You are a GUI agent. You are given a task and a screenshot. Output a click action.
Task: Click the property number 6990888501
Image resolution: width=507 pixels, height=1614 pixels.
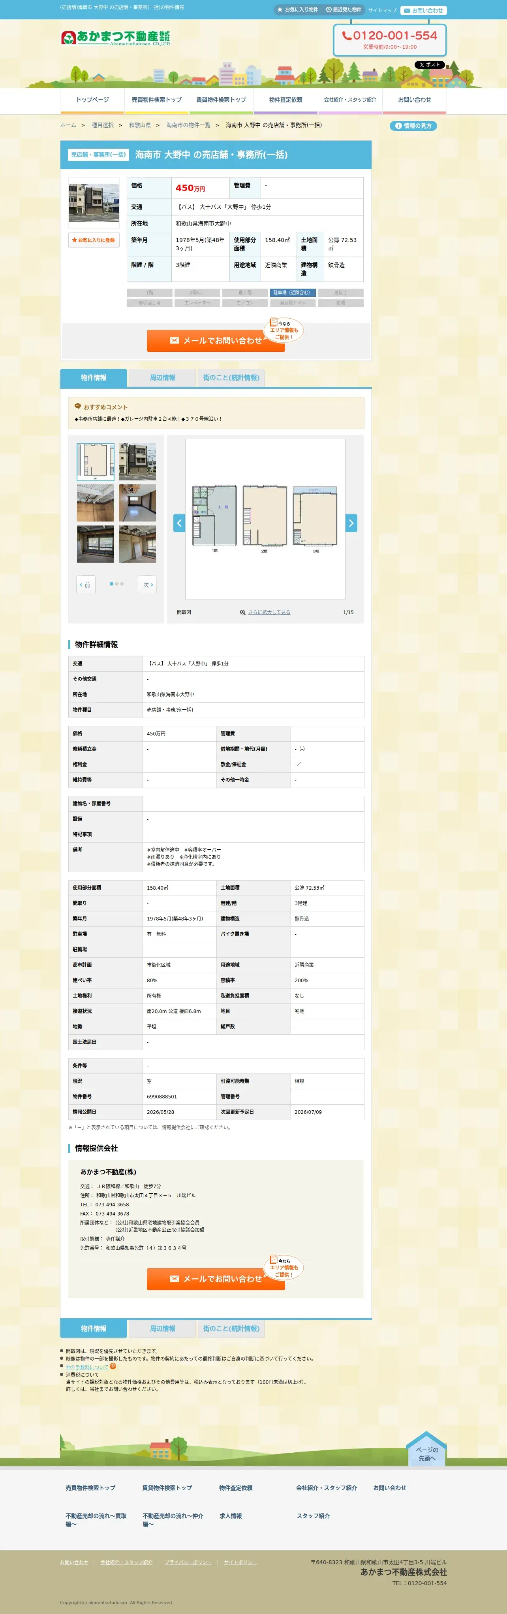pos(162,1096)
